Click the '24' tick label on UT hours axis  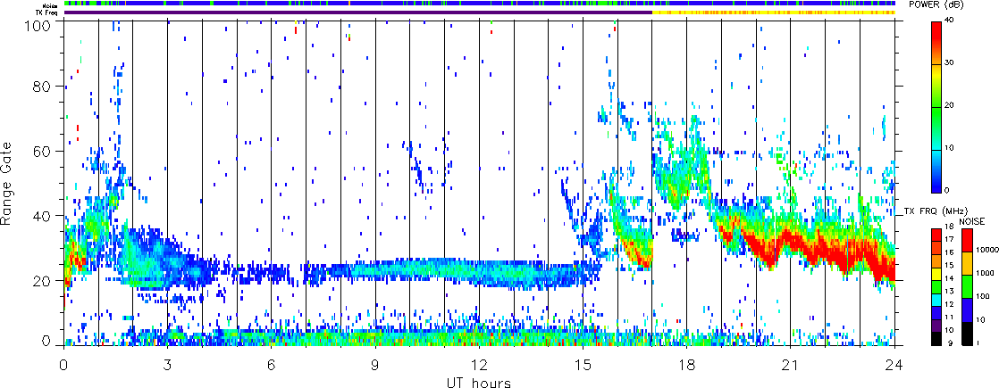click(894, 365)
